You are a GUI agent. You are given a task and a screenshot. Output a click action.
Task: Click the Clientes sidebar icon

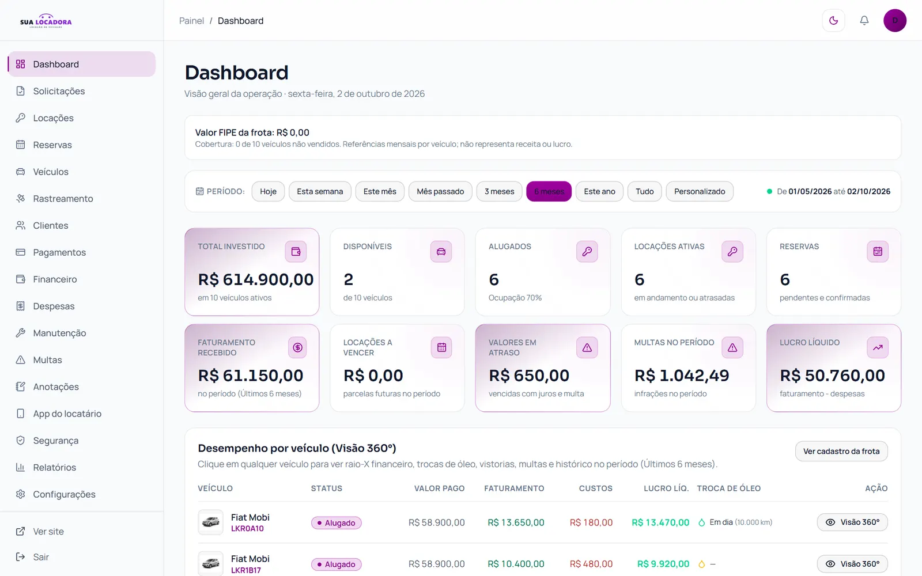(x=21, y=226)
